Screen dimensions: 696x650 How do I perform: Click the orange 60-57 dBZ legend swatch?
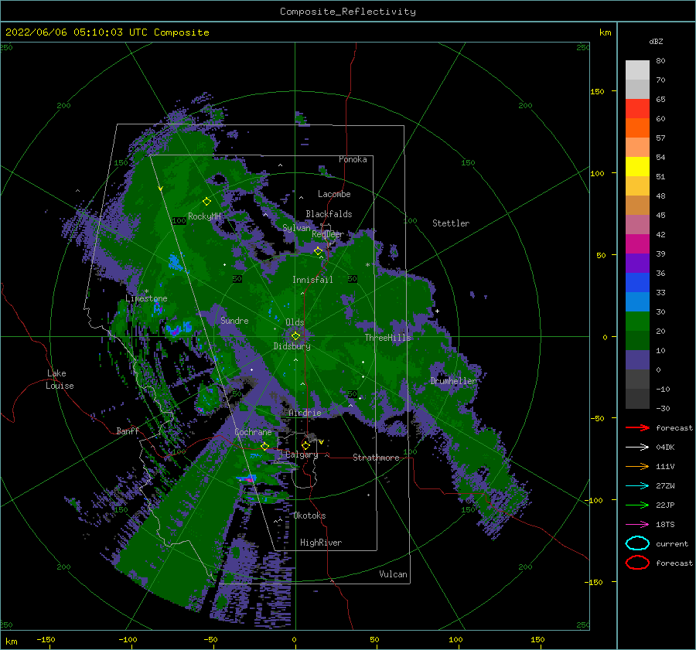click(637, 128)
